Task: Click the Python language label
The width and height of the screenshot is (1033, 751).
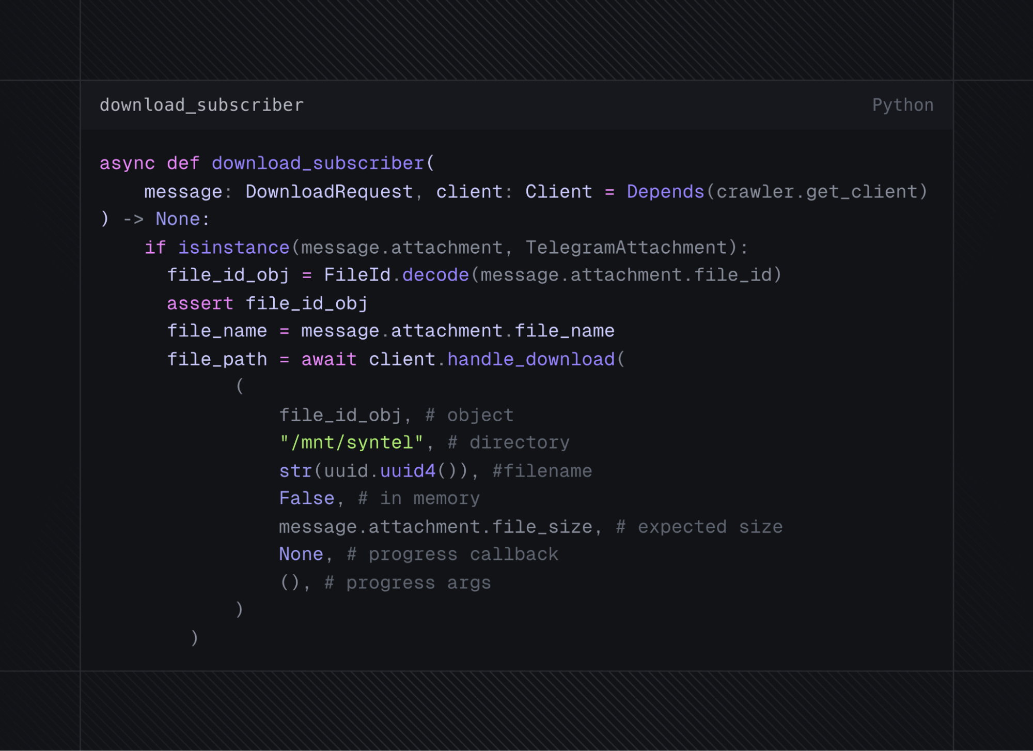Action: (x=902, y=105)
